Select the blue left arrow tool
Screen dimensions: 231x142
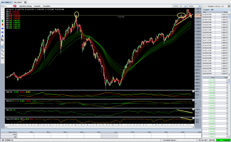(x=2, y=28)
